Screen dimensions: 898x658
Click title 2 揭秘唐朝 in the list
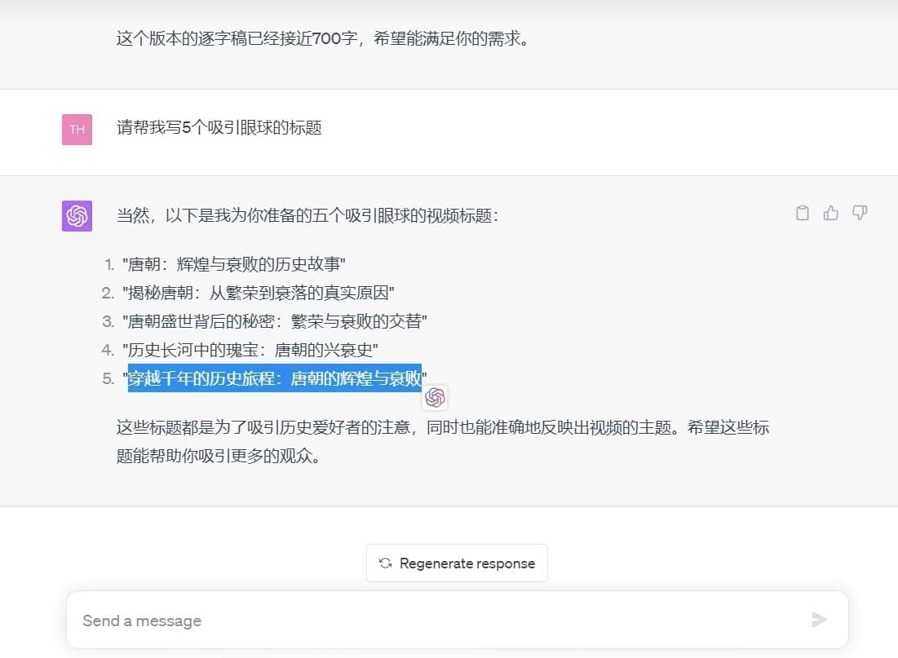[257, 292]
